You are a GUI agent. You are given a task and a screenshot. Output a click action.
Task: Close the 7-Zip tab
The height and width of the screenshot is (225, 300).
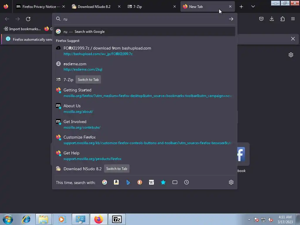(x=175, y=6)
